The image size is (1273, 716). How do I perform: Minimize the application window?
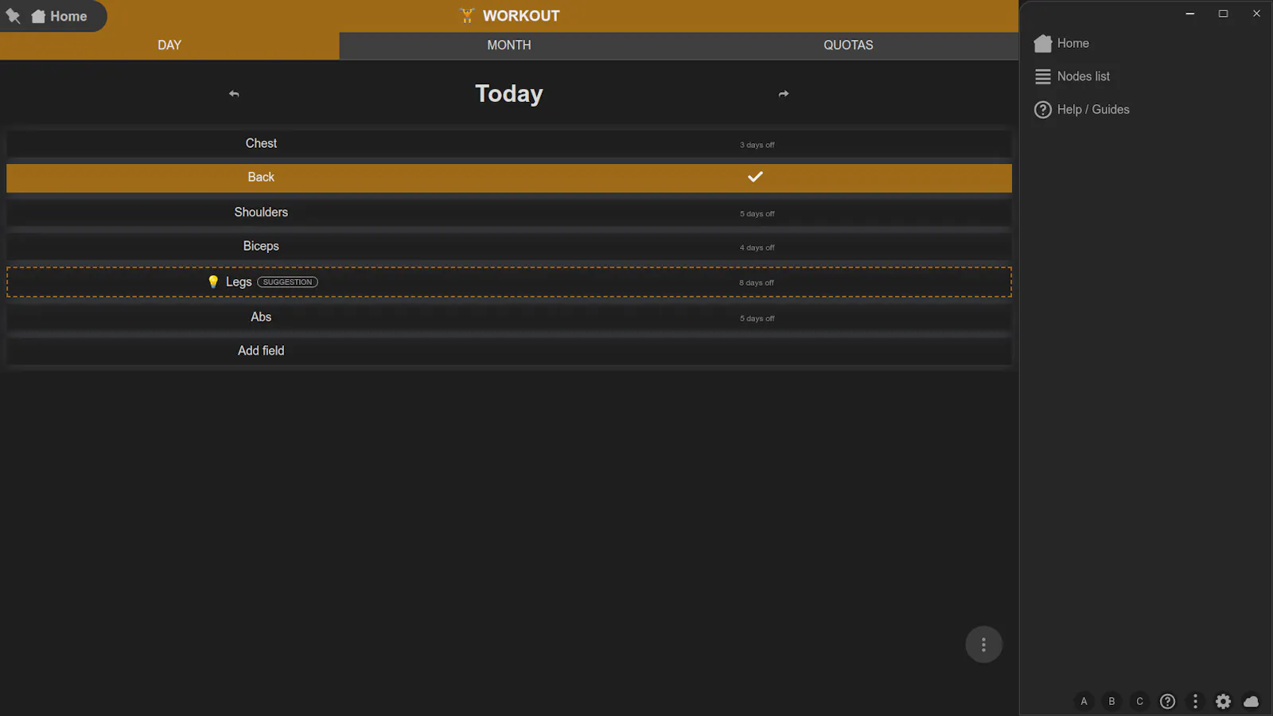point(1190,14)
